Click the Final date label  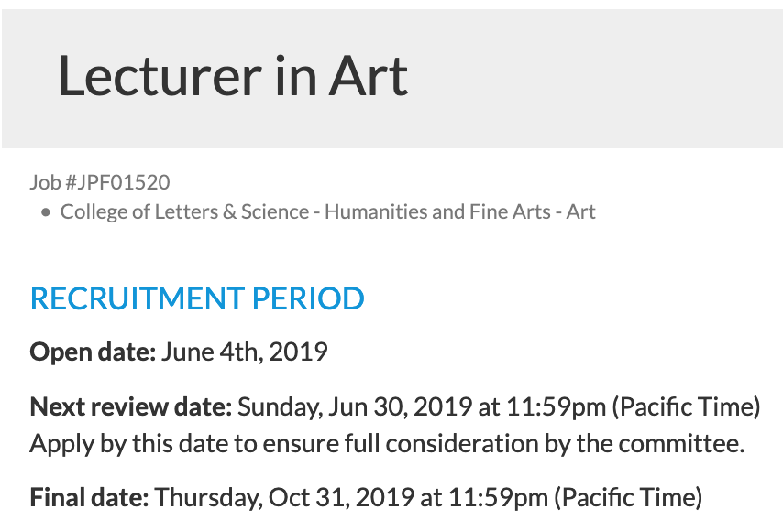point(89,497)
